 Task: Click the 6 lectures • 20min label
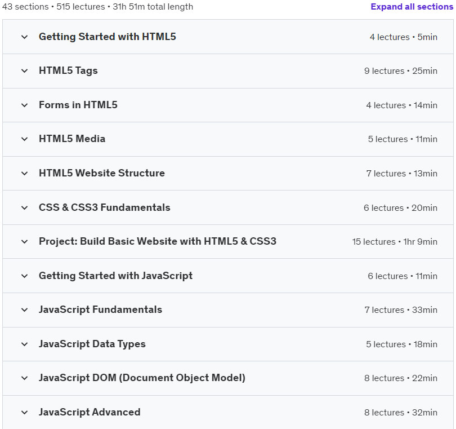pos(400,208)
